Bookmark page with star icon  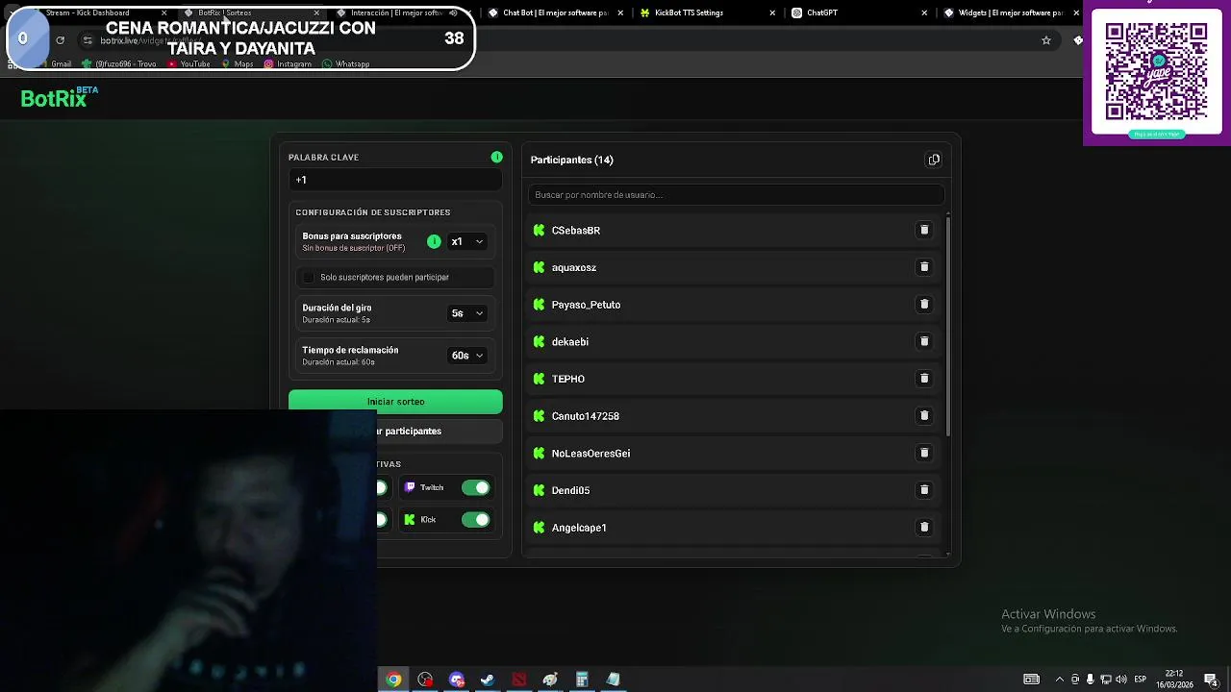click(1046, 40)
